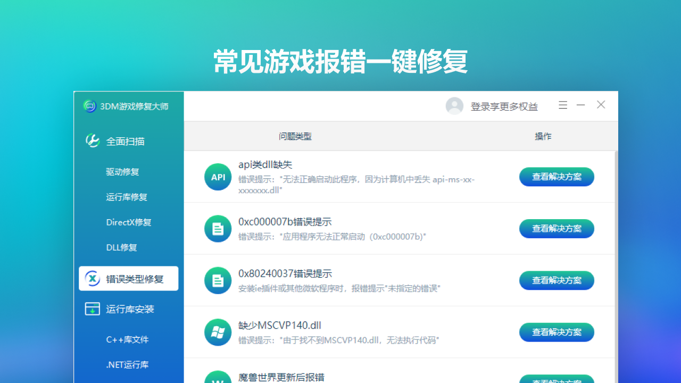
Task: Click the W icon for 魔兽世界更新后报错
Action: click(218, 378)
